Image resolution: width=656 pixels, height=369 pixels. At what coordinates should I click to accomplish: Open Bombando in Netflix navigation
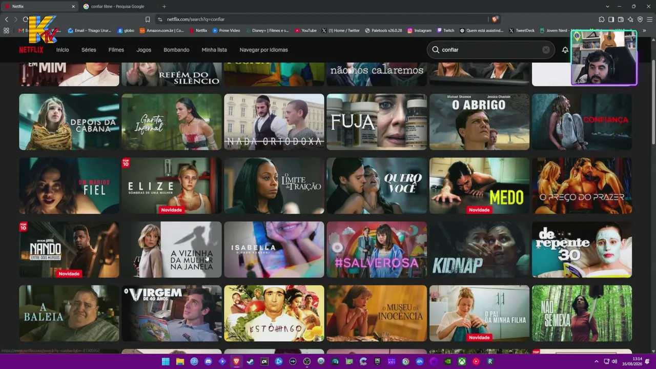pyautogui.click(x=176, y=50)
